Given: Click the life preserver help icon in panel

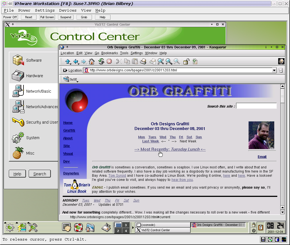Looking at the screenshot, I should point(78,227).
